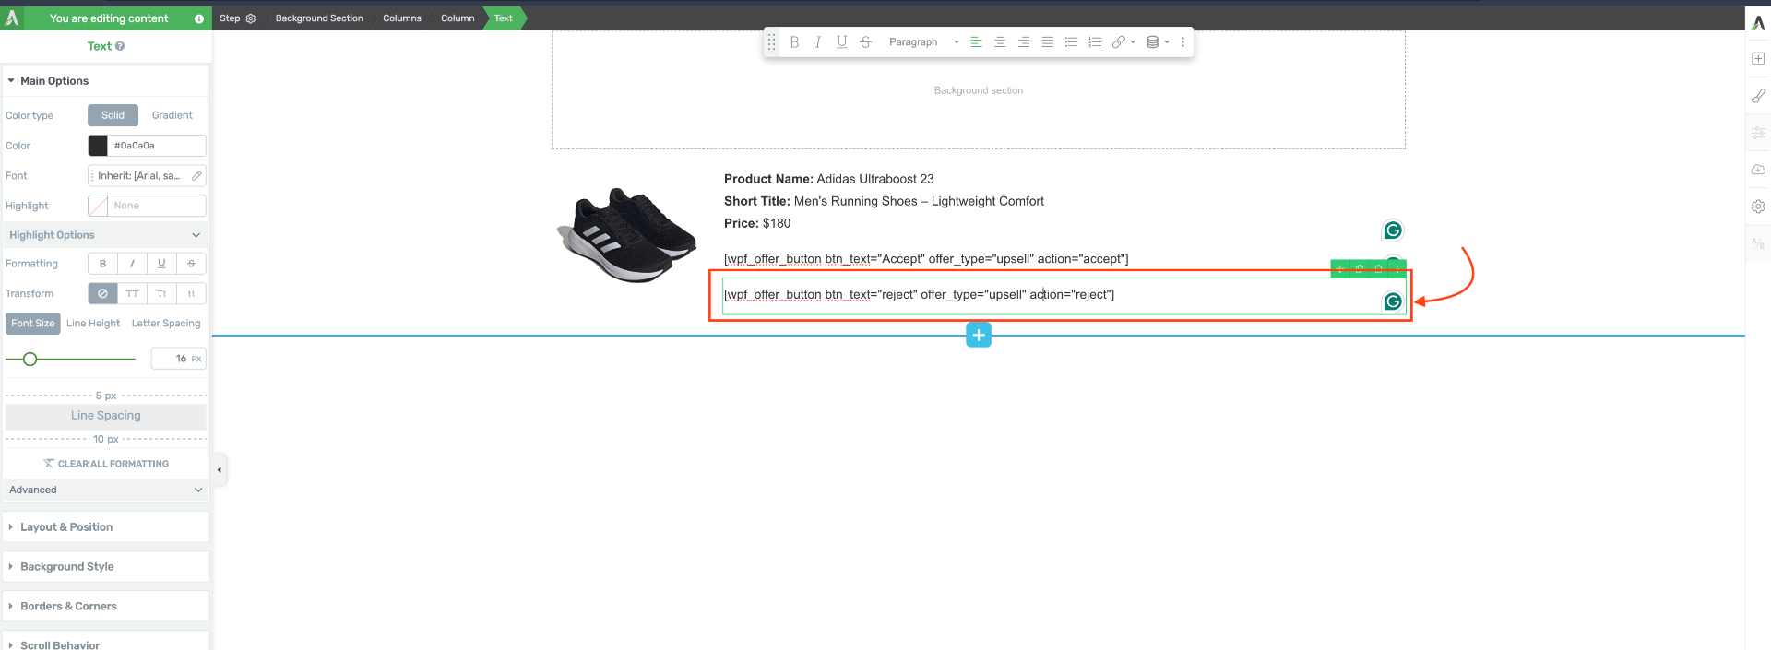Open the settings gear in right sidebar
1771x650 pixels.
point(1758,207)
